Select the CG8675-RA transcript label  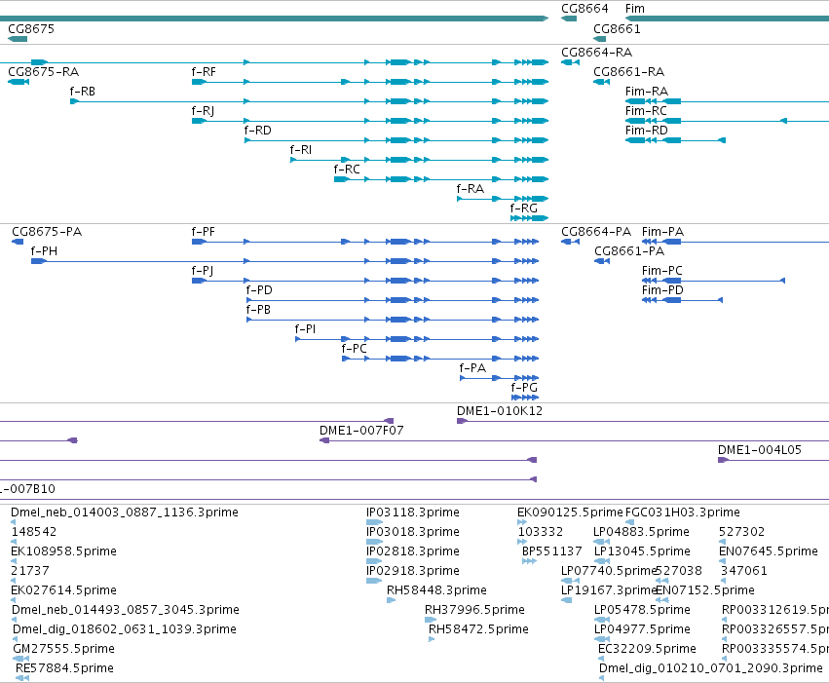43,71
